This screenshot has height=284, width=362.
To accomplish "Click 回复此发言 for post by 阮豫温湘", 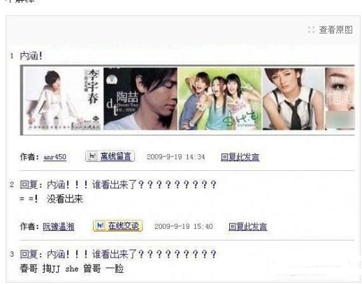I will (247, 227).
